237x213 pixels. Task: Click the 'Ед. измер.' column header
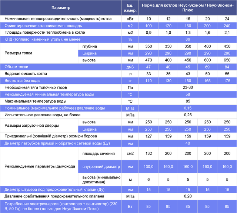(x=130, y=8)
